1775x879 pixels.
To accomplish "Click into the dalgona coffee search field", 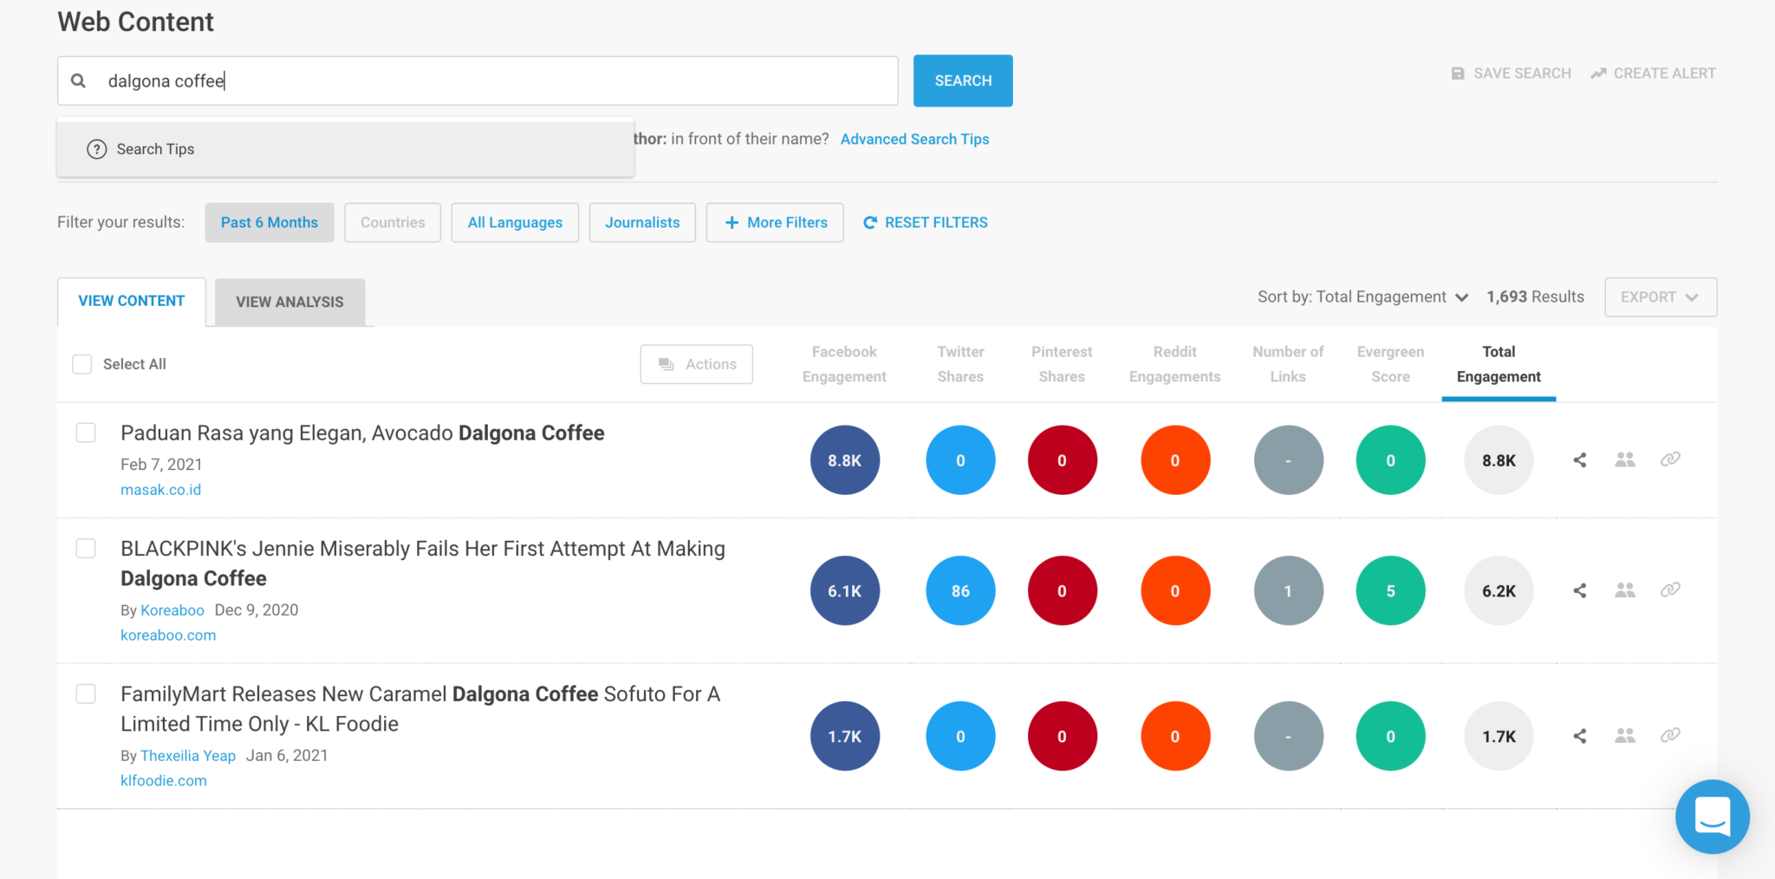I will coord(478,81).
